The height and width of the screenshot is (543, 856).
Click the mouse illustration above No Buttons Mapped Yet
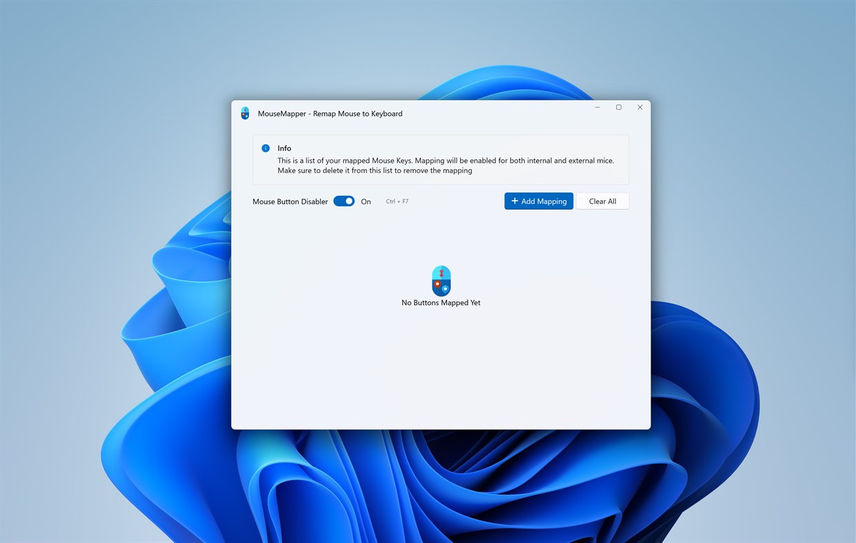pos(441,281)
